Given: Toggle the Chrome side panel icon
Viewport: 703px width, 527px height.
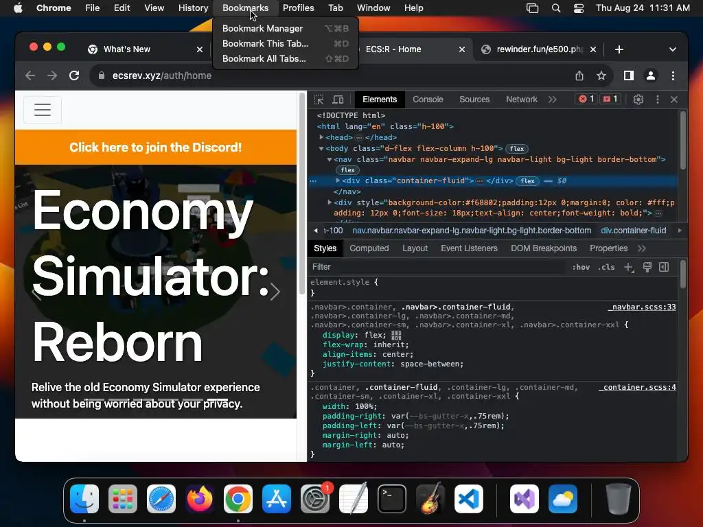Looking at the screenshot, I should tap(629, 75).
